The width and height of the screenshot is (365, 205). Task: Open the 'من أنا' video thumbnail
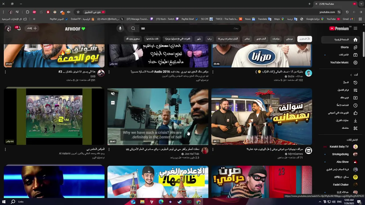(261, 56)
